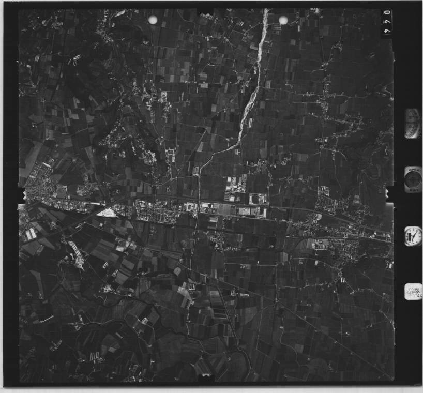Select the top center fiducial notch
The image size is (423, 393).
pos(205,11)
